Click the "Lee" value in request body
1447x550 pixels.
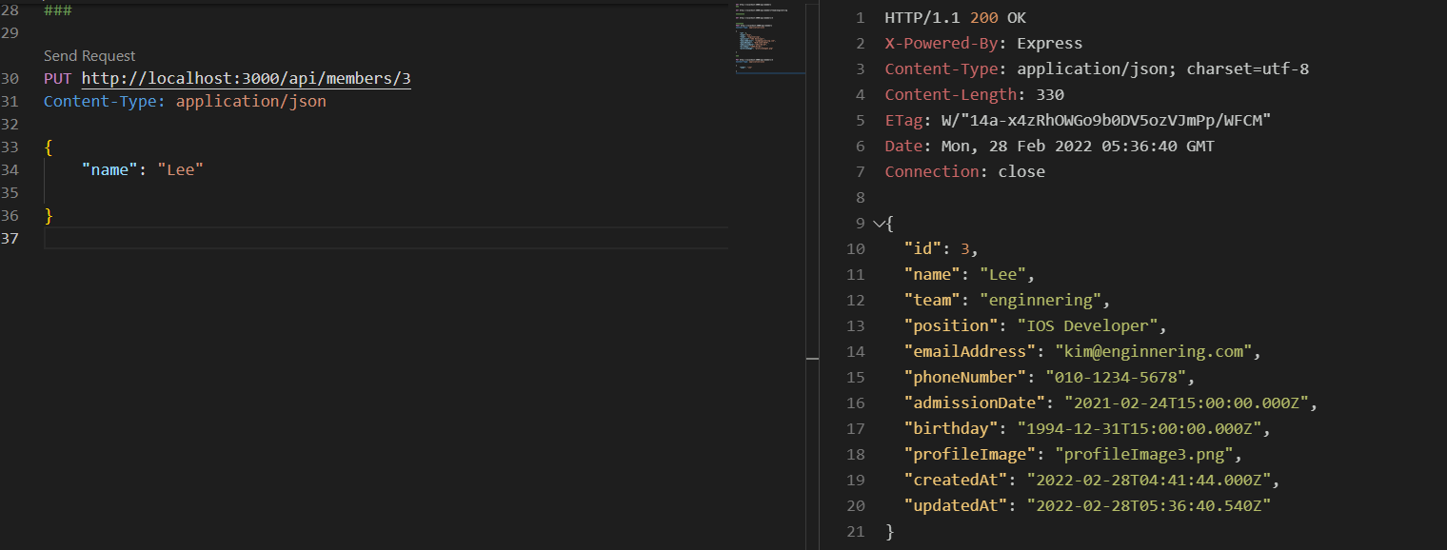coord(181,169)
